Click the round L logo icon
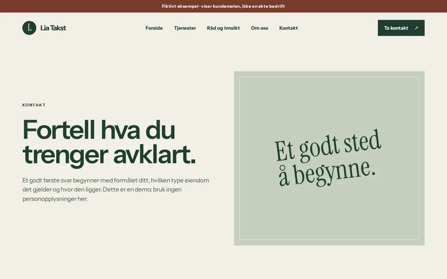The image size is (447, 279). 29,28
